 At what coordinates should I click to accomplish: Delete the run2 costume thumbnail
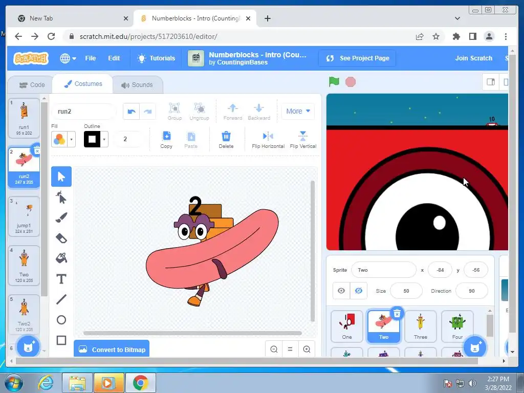point(37,150)
